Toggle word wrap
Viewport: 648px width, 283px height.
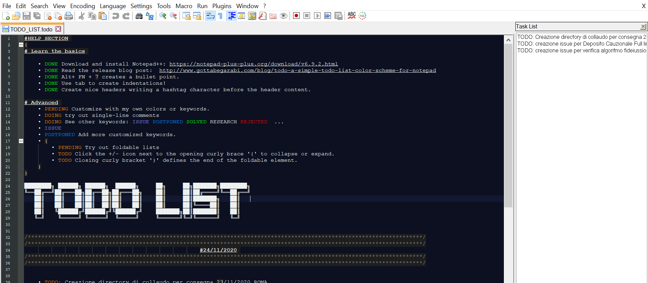[210, 16]
